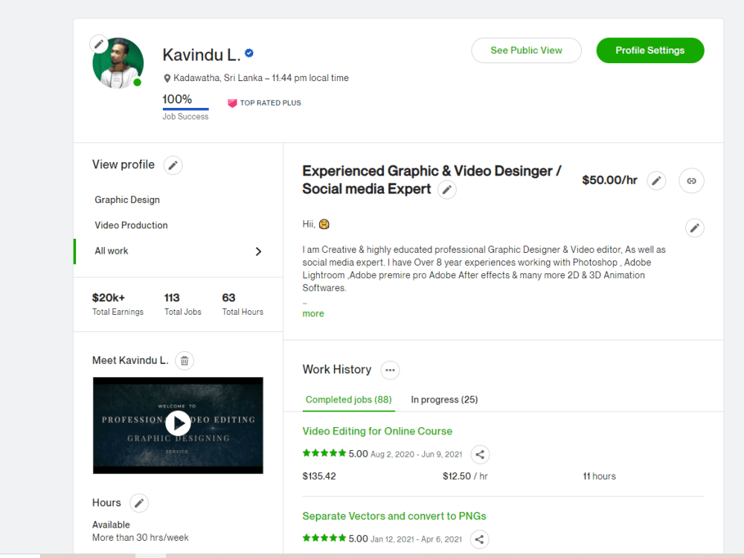This screenshot has height=558, width=744.
Task: Click the $20k+ Total Earnings figure
Action: (109, 298)
